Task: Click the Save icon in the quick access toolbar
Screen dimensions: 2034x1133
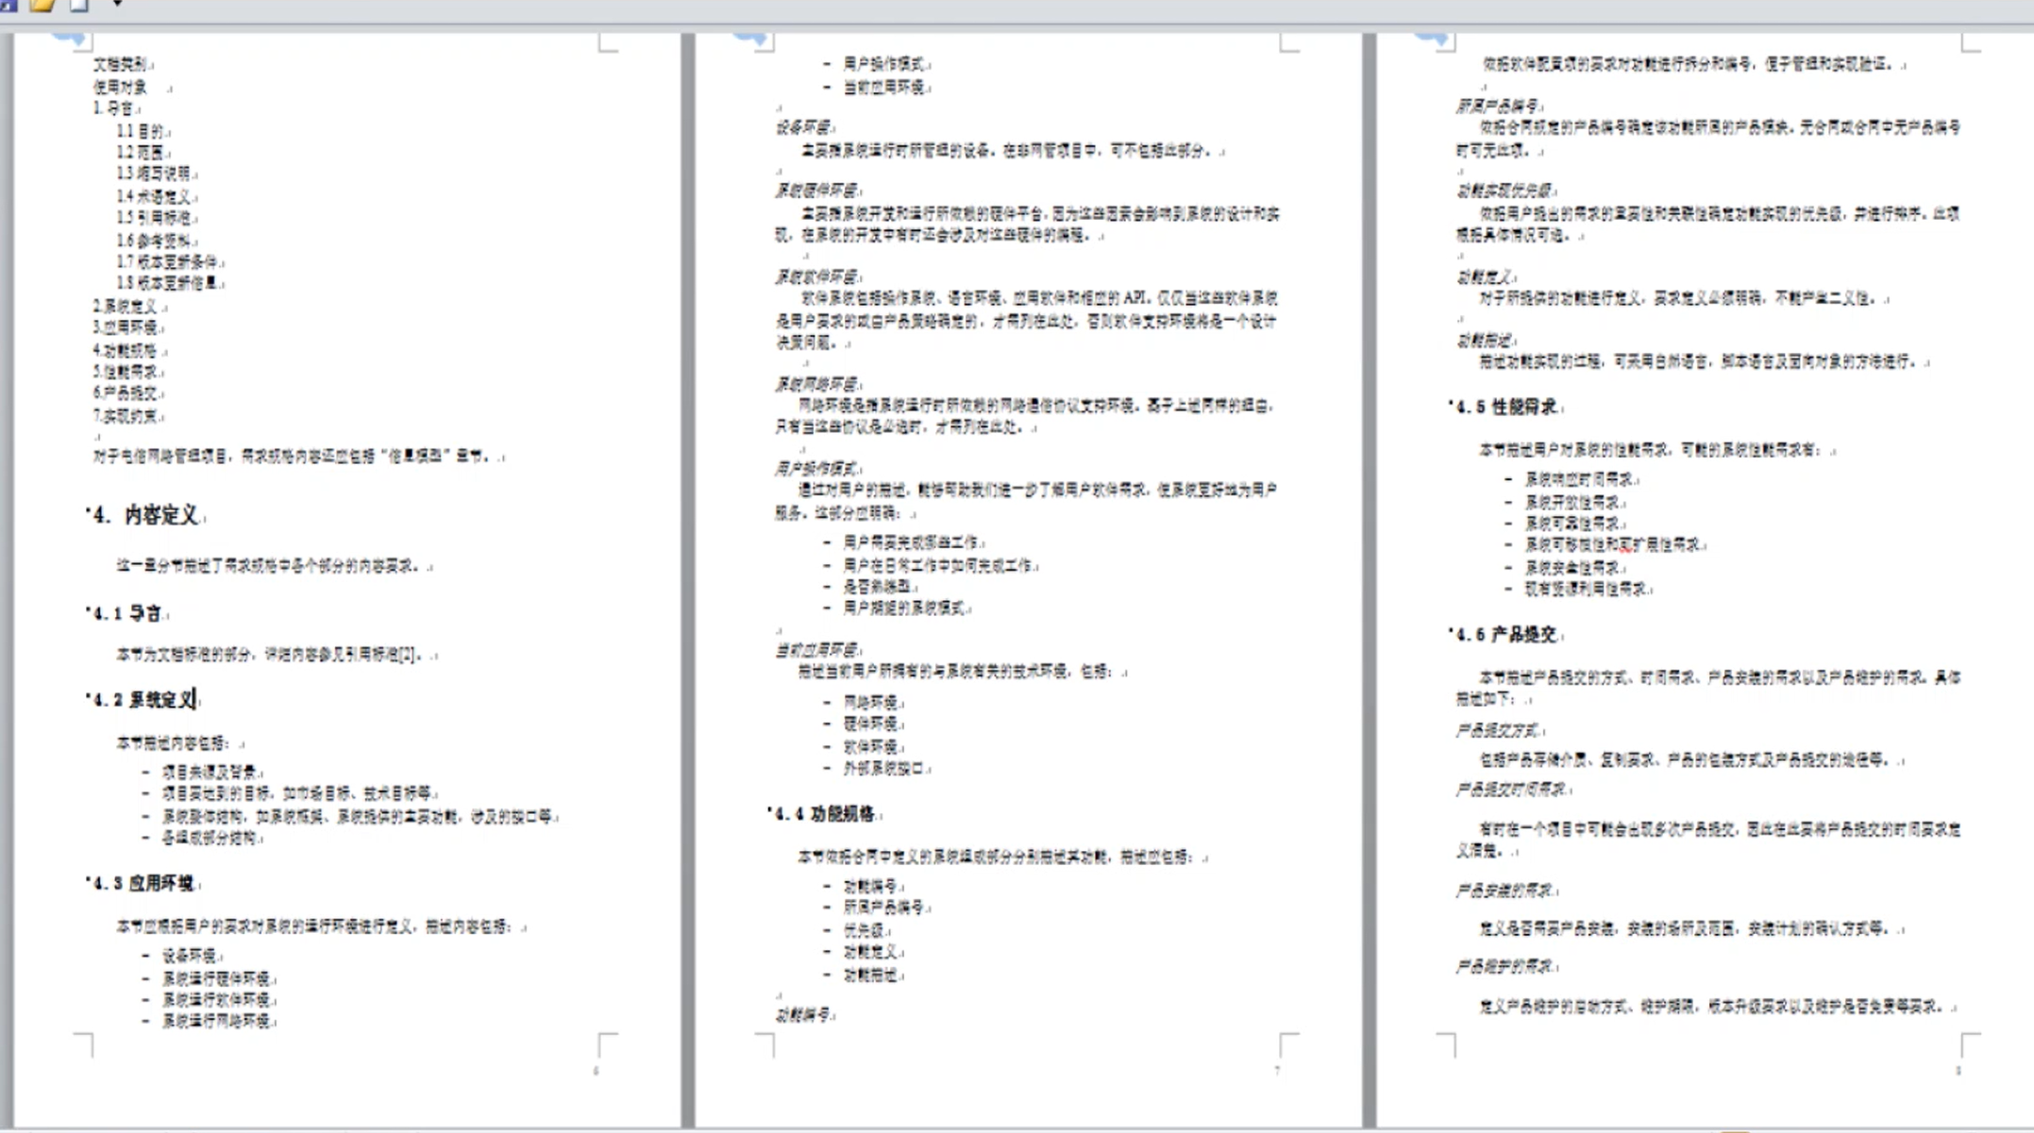Action: 8,5
